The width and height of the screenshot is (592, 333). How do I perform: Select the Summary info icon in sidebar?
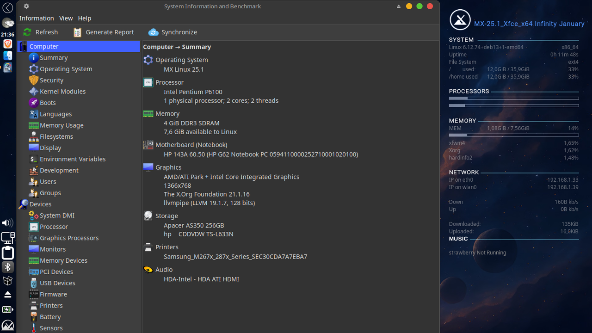[x=33, y=58]
